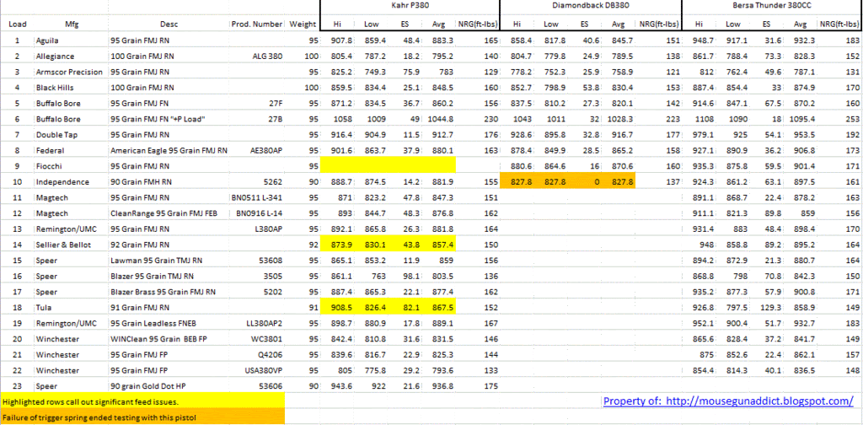Select product number AE380AP
Image resolution: width=863 pixels, height=425 pixels.
tap(266, 150)
